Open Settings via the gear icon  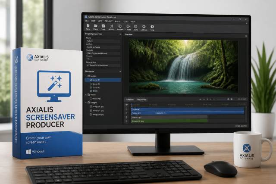[144, 28]
